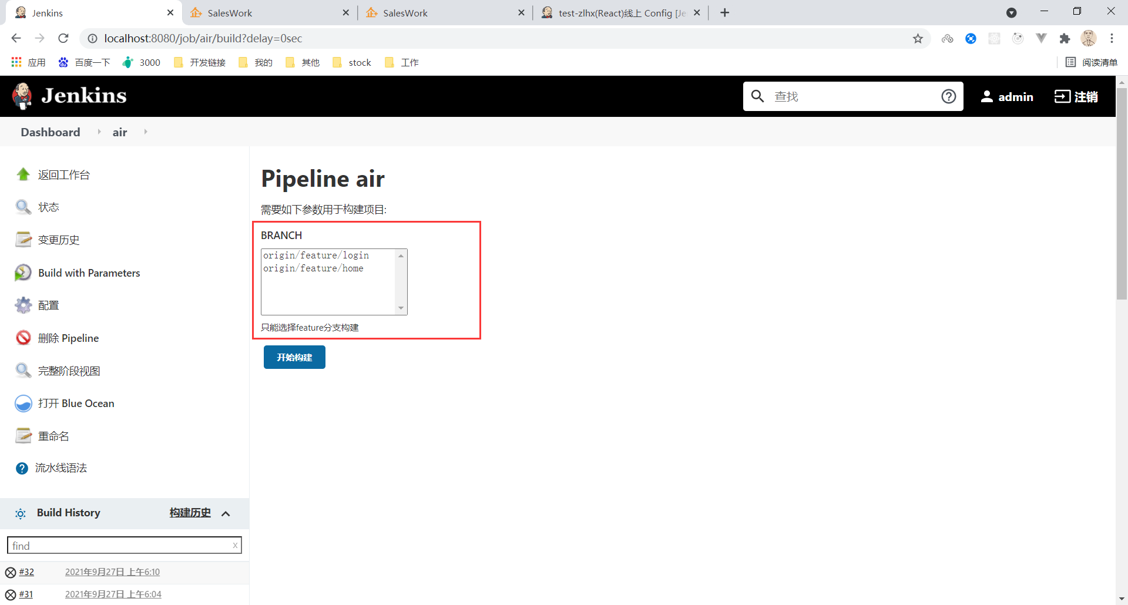Expand the 工作 bookmarks folder
Viewport: 1128px width, 605px height.
(401, 62)
